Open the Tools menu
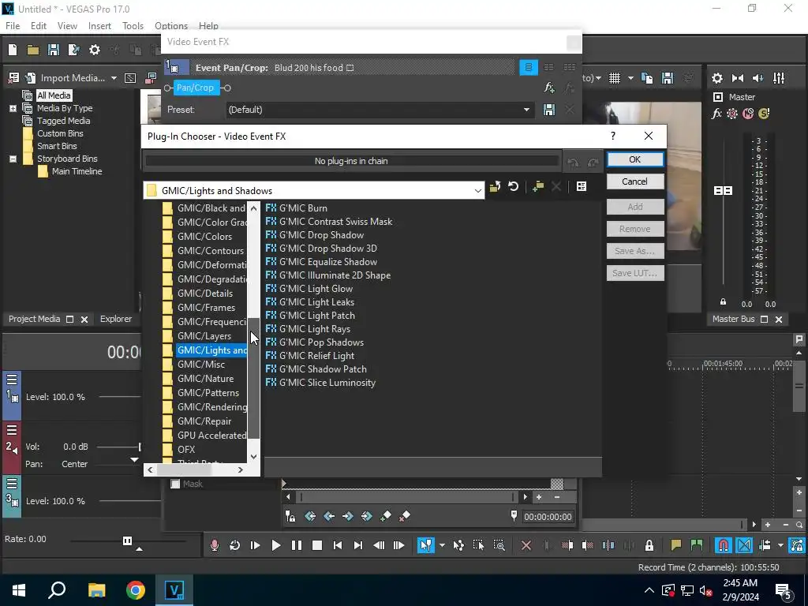The height and width of the screenshot is (606, 808). 133,26
